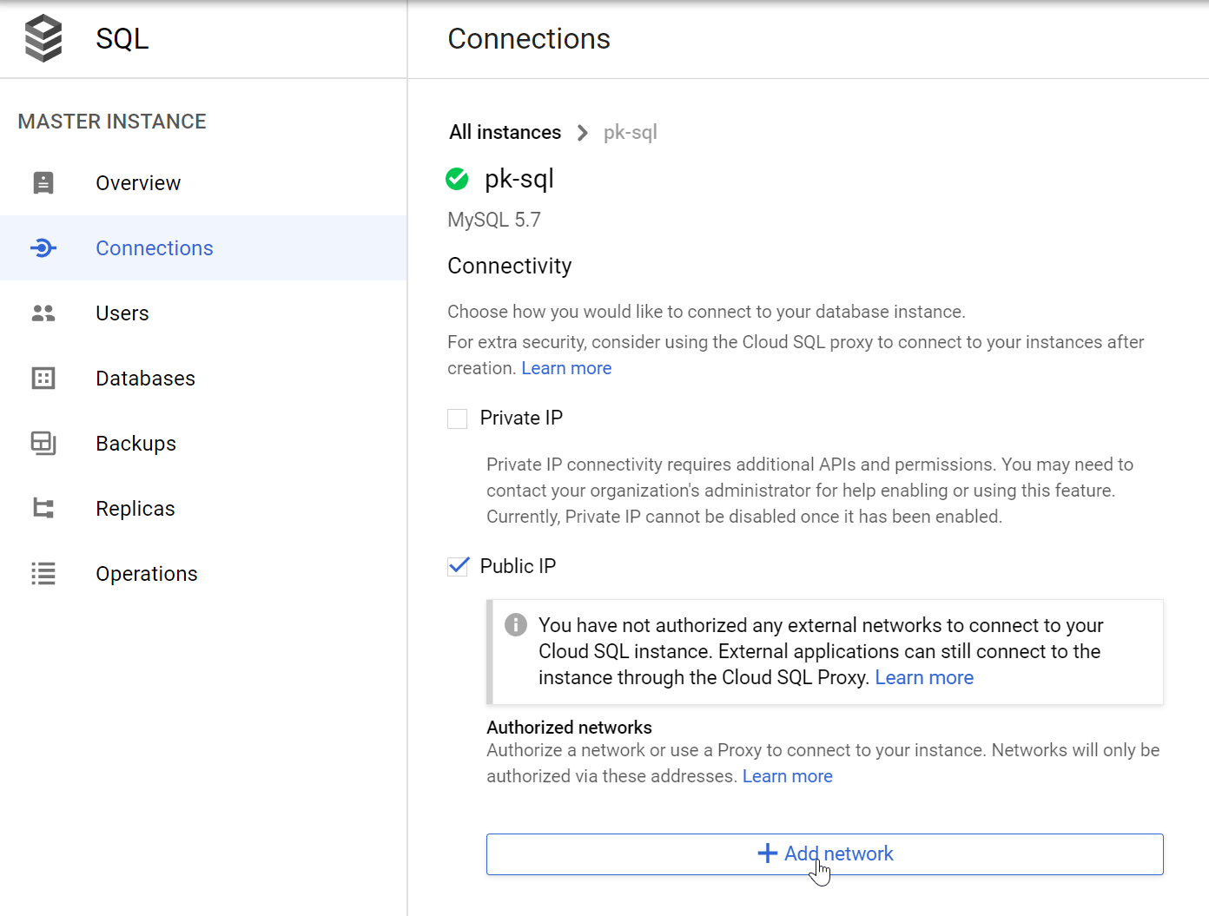Screen dimensions: 1209x916
Task: Click the SQL title in header
Action: (122, 39)
